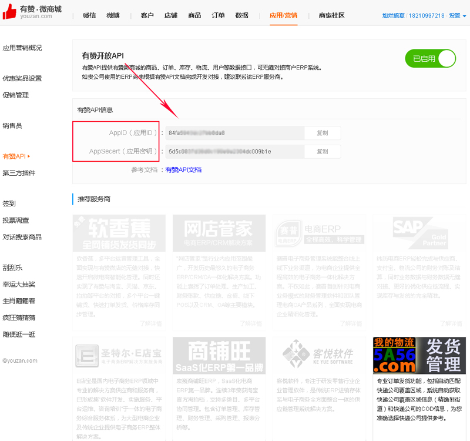Open 销售员 in the sidebar

click(12, 126)
